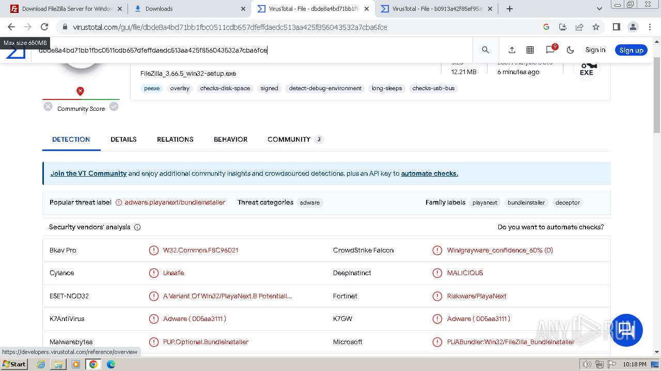
Task: Click the Google icon in address bar
Action: [546, 27]
